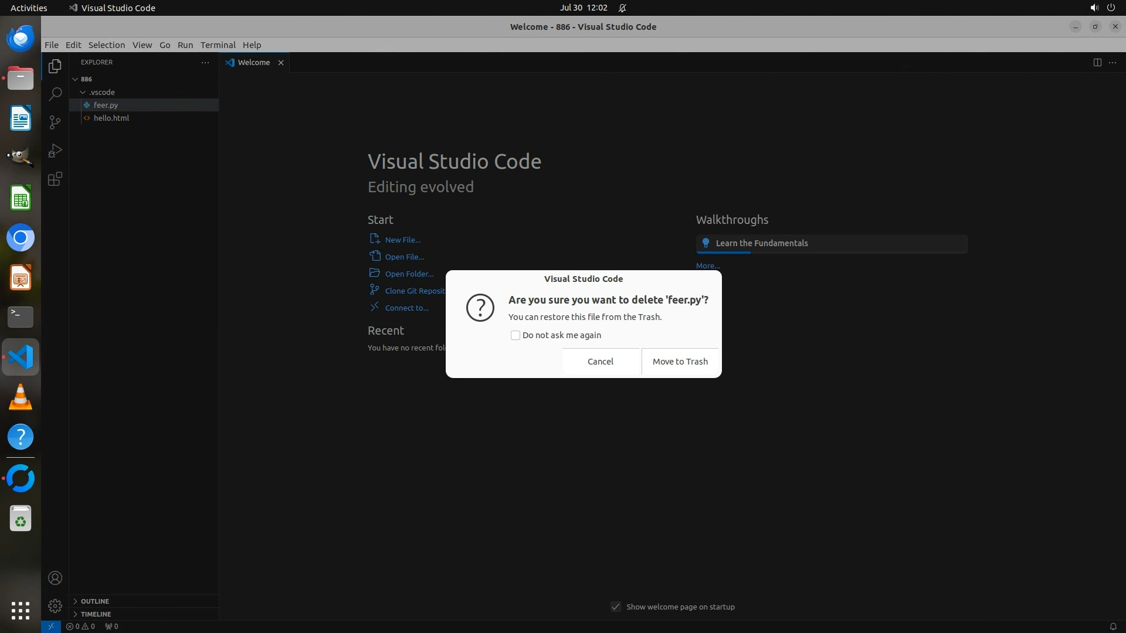Collapse the 886 root folder
Viewport: 1126px width, 633px height.
pos(75,79)
